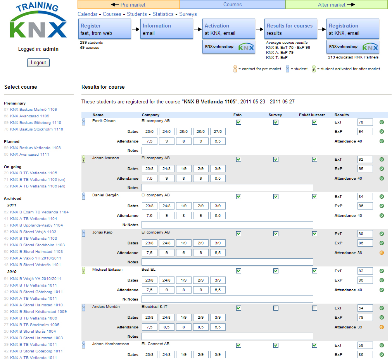Image resolution: width=392 pixels, height=359 pixels.
Task: Open the Pre market tab
Action: [x=129, y=5]
